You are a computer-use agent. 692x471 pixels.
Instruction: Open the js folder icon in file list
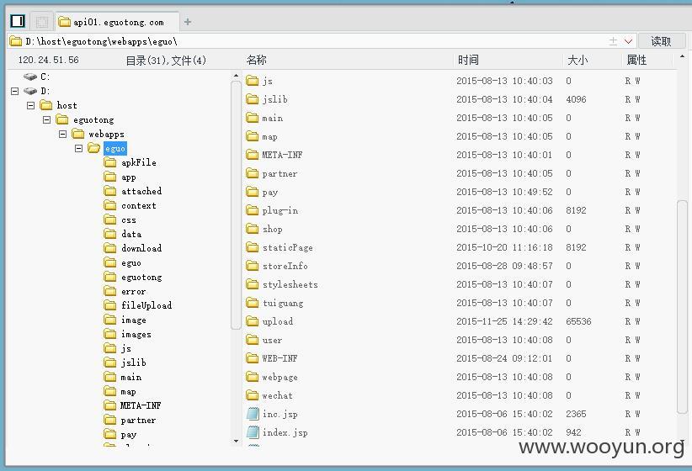tap(252, 81)
